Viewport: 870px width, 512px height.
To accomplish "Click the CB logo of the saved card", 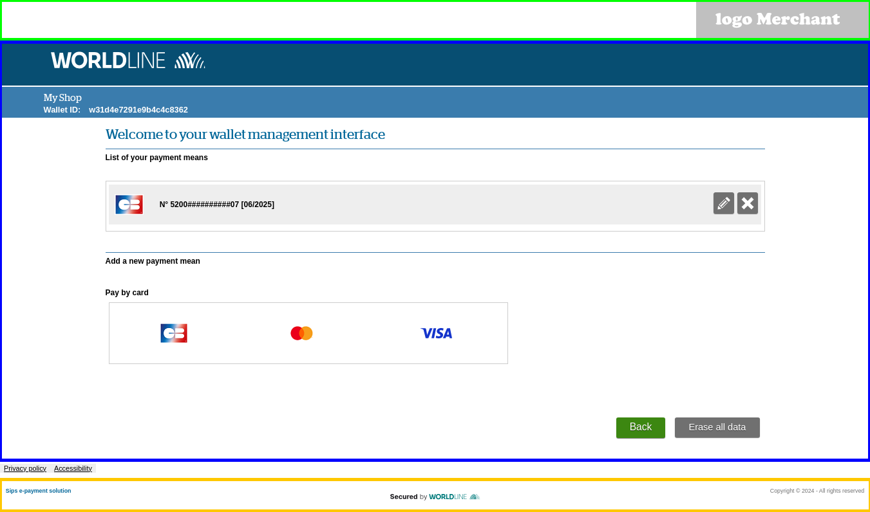I will point(129,205).
